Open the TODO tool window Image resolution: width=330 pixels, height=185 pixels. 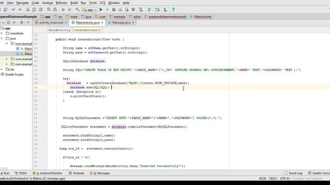coord(21,173)
